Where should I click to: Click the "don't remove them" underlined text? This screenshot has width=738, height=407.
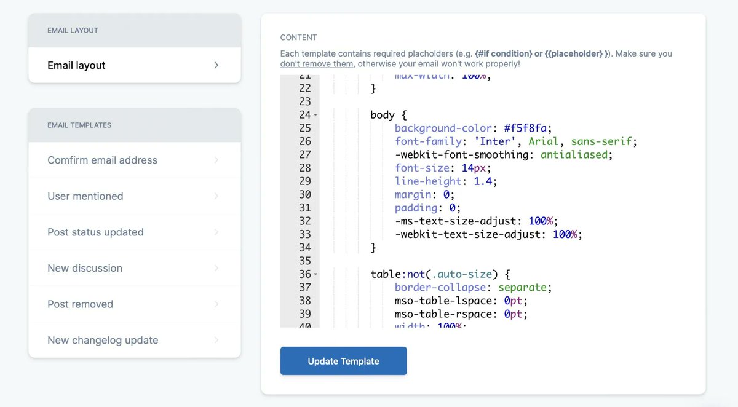tap(317, 64)
